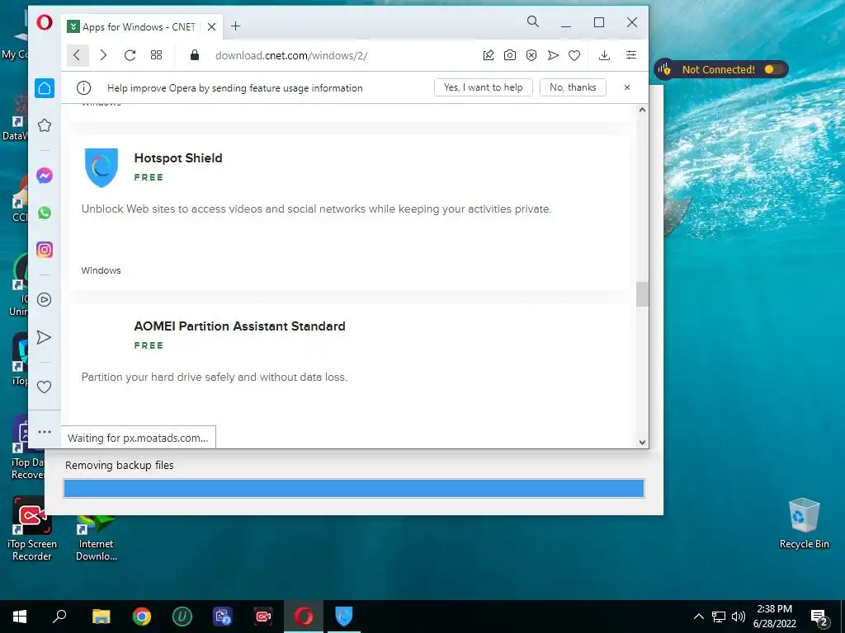Open the share page icon
Image resolution: width=845 pixels, height=633 pixels.
tap(489, 55)
